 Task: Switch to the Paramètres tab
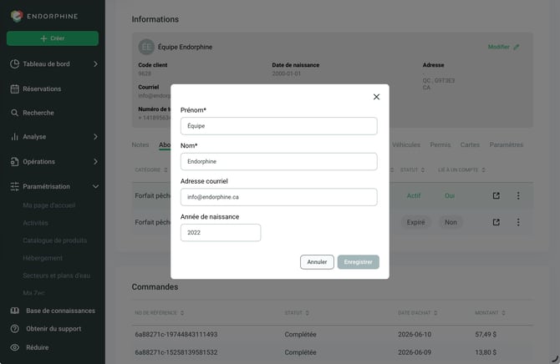pyautogui.click(x=506, y=144)
